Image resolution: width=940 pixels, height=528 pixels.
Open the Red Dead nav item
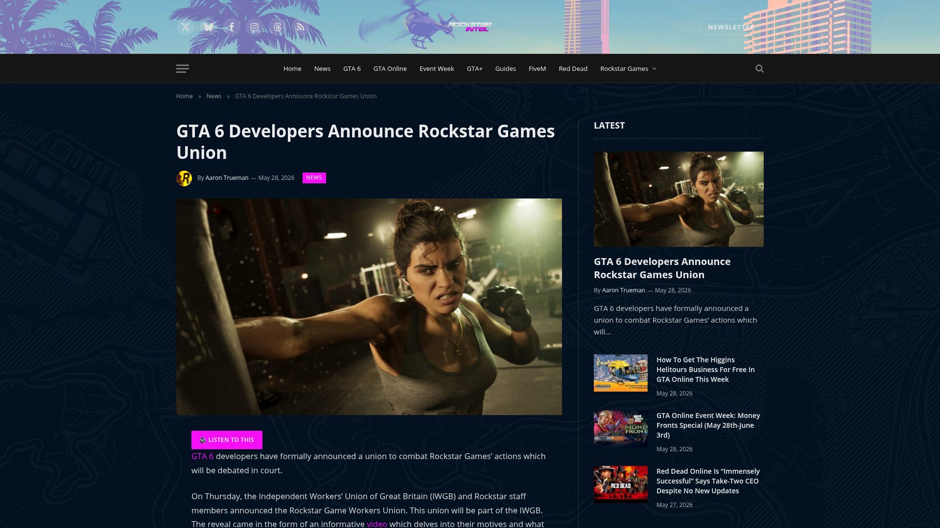click(x=573, y=68)
